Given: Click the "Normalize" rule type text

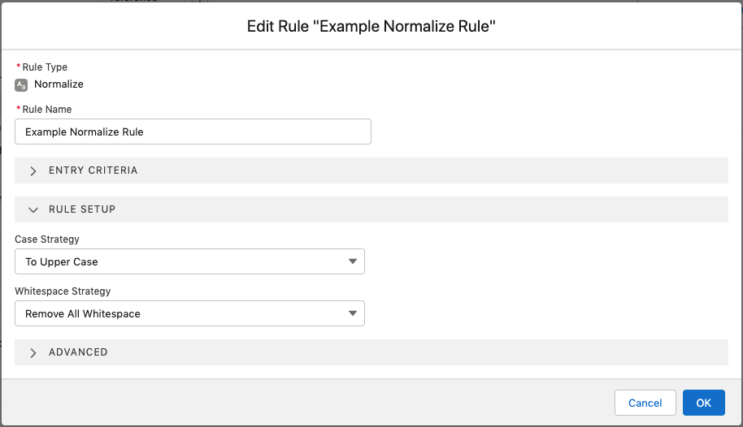Looking at the screenshot, I should 59,84.
